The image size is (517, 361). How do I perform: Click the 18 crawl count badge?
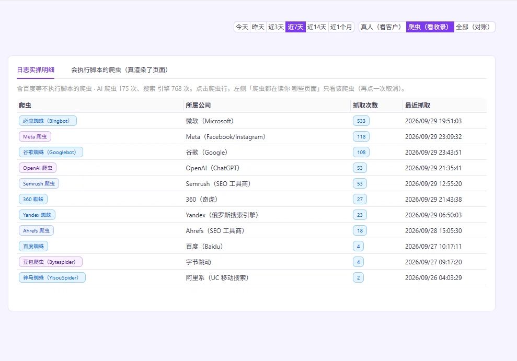(360, 230)
